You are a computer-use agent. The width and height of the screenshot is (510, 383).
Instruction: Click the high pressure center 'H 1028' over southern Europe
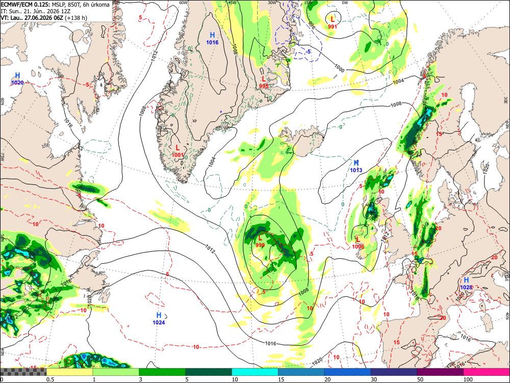point(466,283)
